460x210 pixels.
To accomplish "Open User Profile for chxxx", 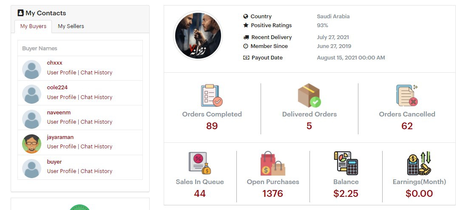I will click(x=62, y=73).
